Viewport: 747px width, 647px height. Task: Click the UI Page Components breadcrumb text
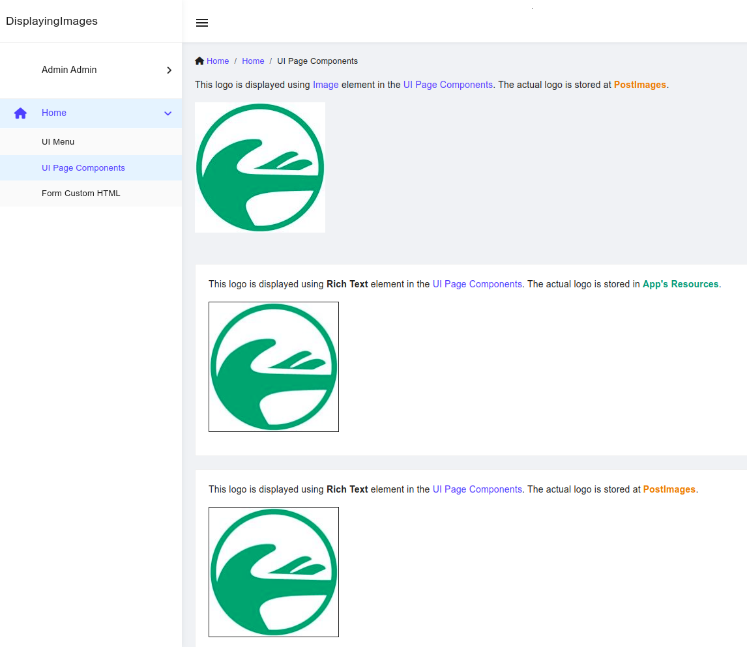pos(317,61)
